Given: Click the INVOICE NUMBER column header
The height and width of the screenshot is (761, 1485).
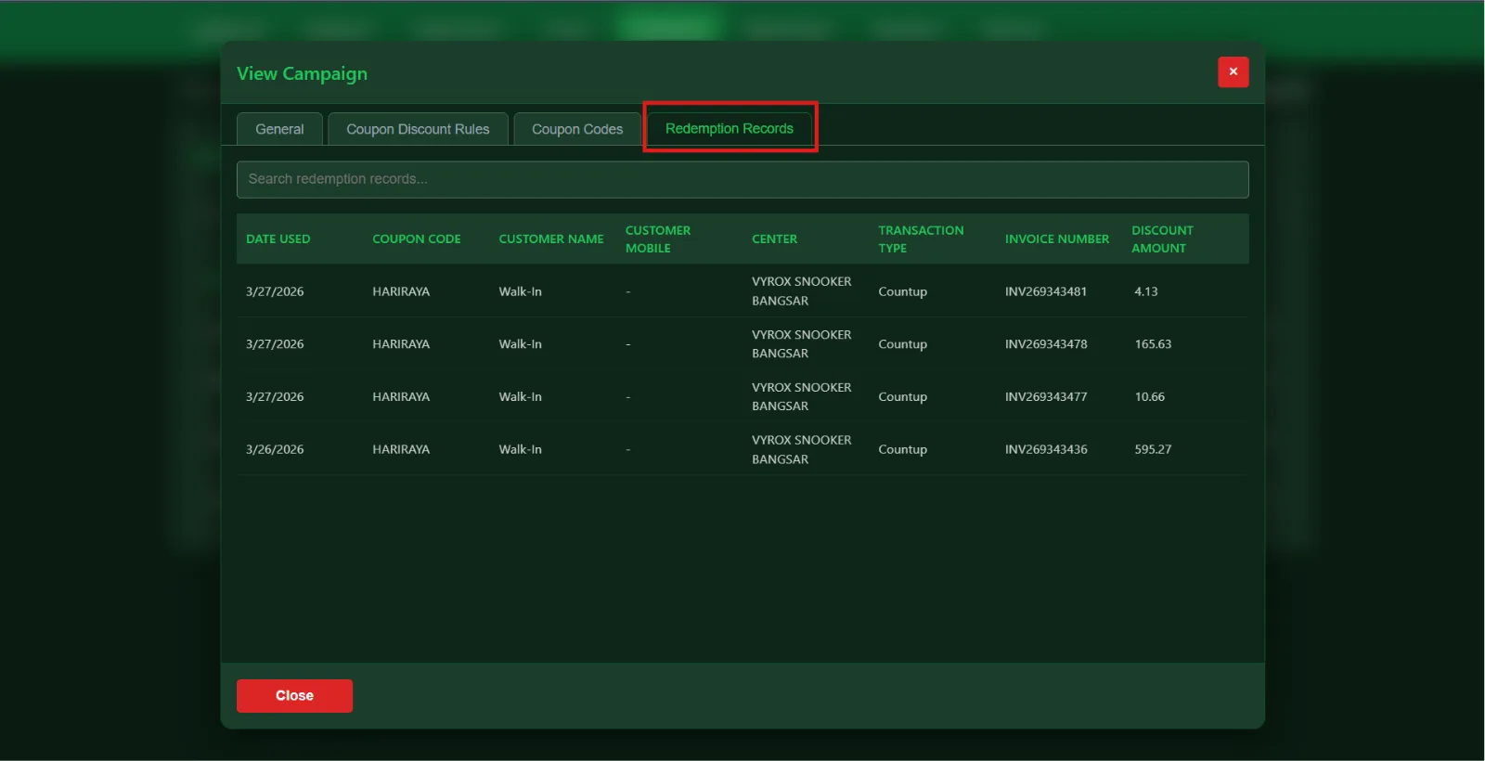Looking at the screenshot, I should click(x=1057, y=239).
